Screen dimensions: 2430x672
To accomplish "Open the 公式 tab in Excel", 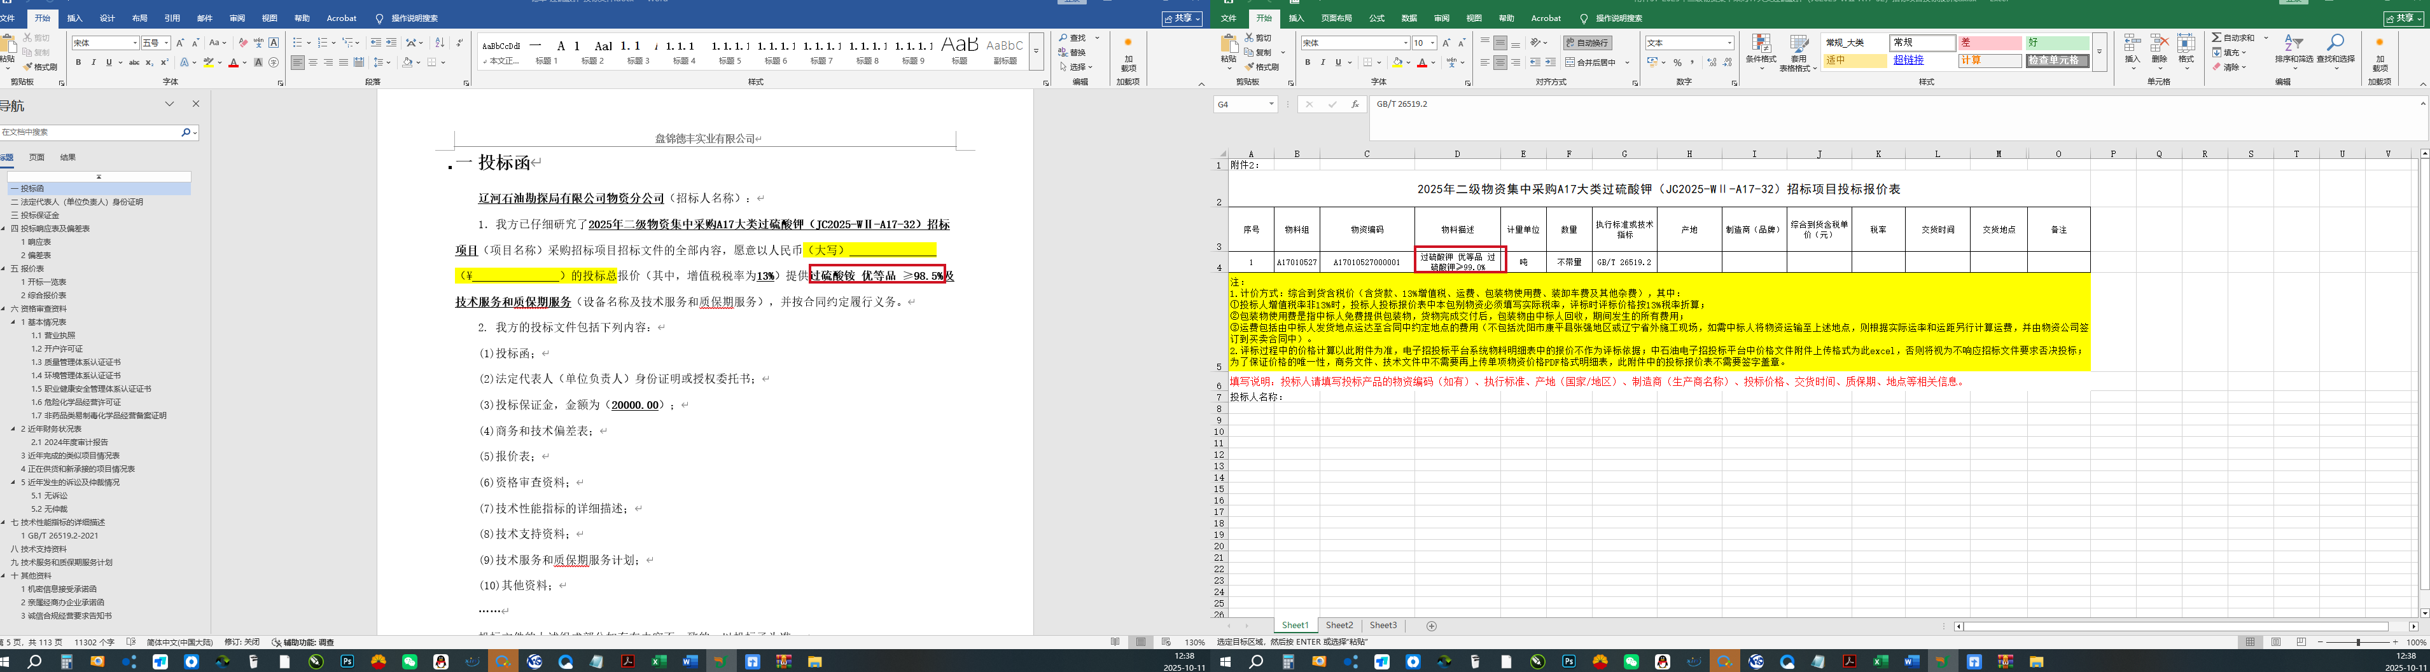I will (x=1377, y=18).
